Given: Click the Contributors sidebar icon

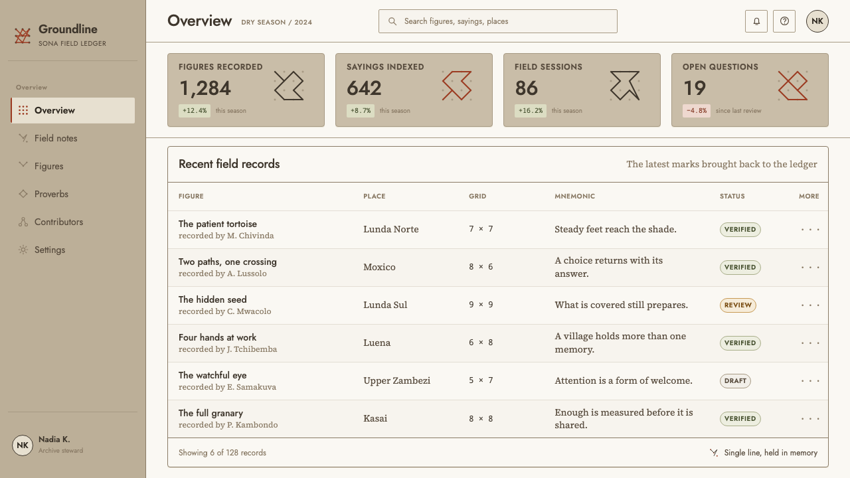Looking at the screenshot, I should tap(23, 222).
